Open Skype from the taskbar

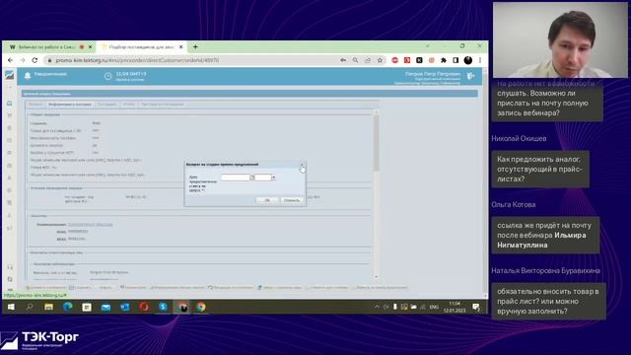(x=163, y=307)
